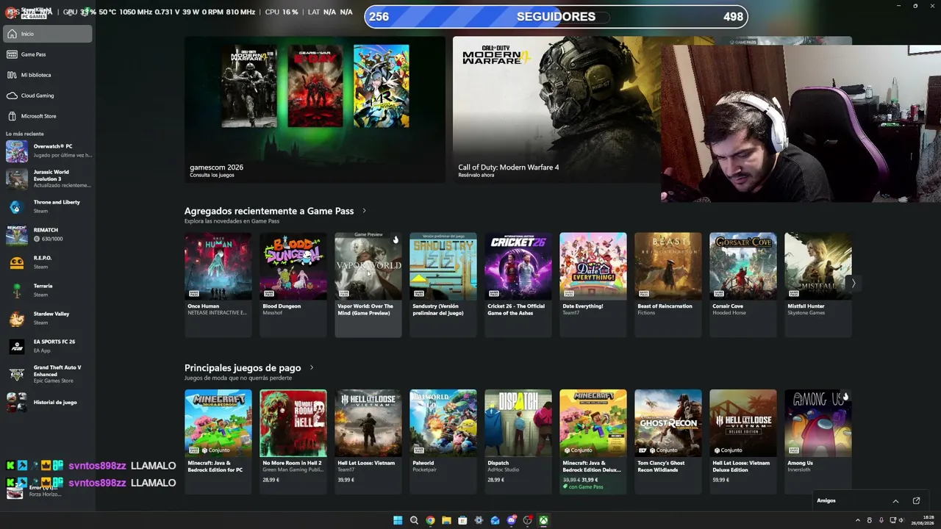Image resolution: width=941 pixels, height=529 pixels.
Task: Open Stardew Valley chicken icon
Action: 17,318
